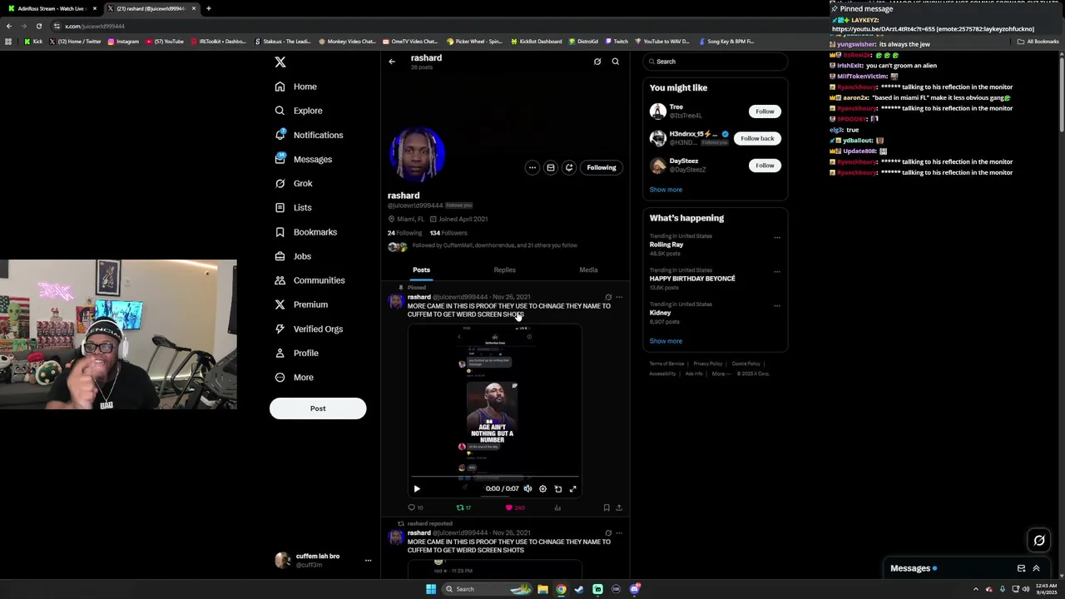The height and width of the screenshot is (599, 1065).
Task: Click the Verified Orgs lightning icon
Action: (x=280, y=329)
